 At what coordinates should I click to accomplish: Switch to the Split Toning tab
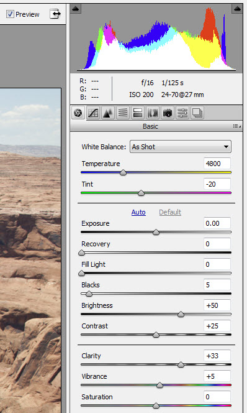[138, 113]
